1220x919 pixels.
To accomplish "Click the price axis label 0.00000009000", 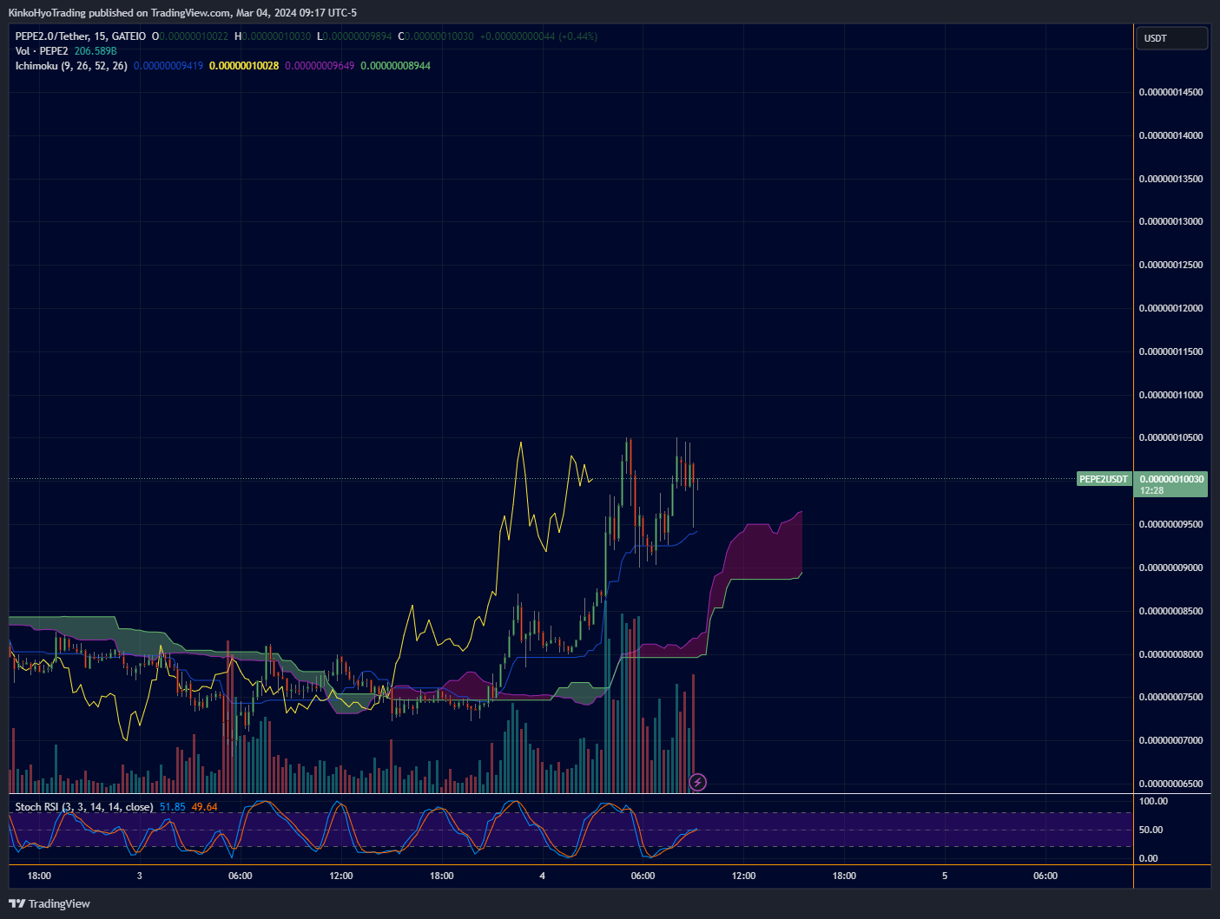I will [x=1171, y=568].
